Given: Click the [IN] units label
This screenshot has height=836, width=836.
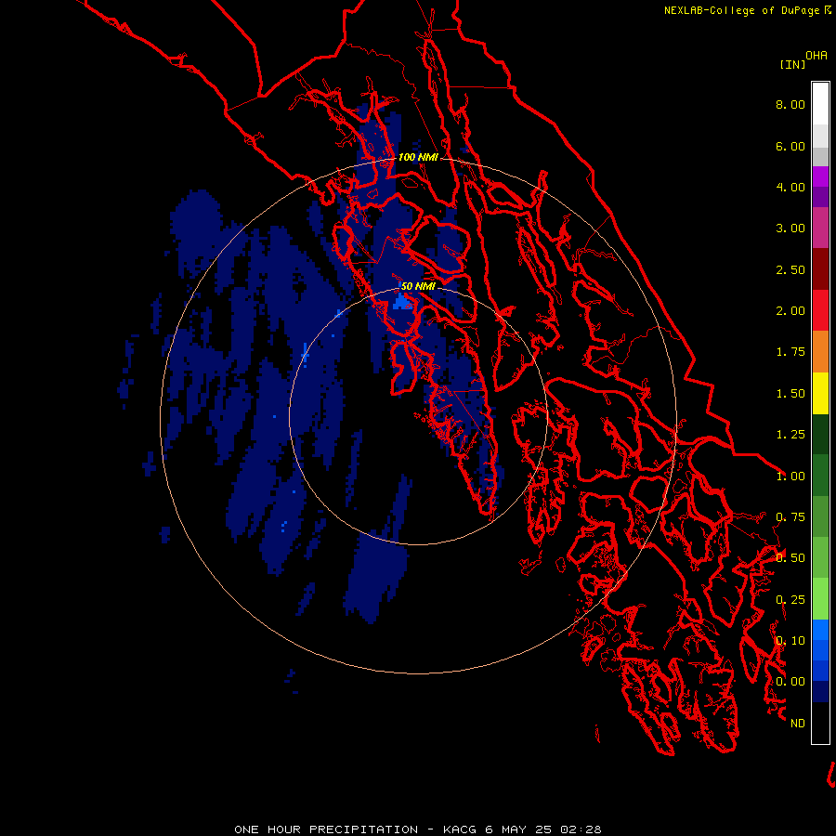Looking at the screenshot, I should (x=792, y=64).
